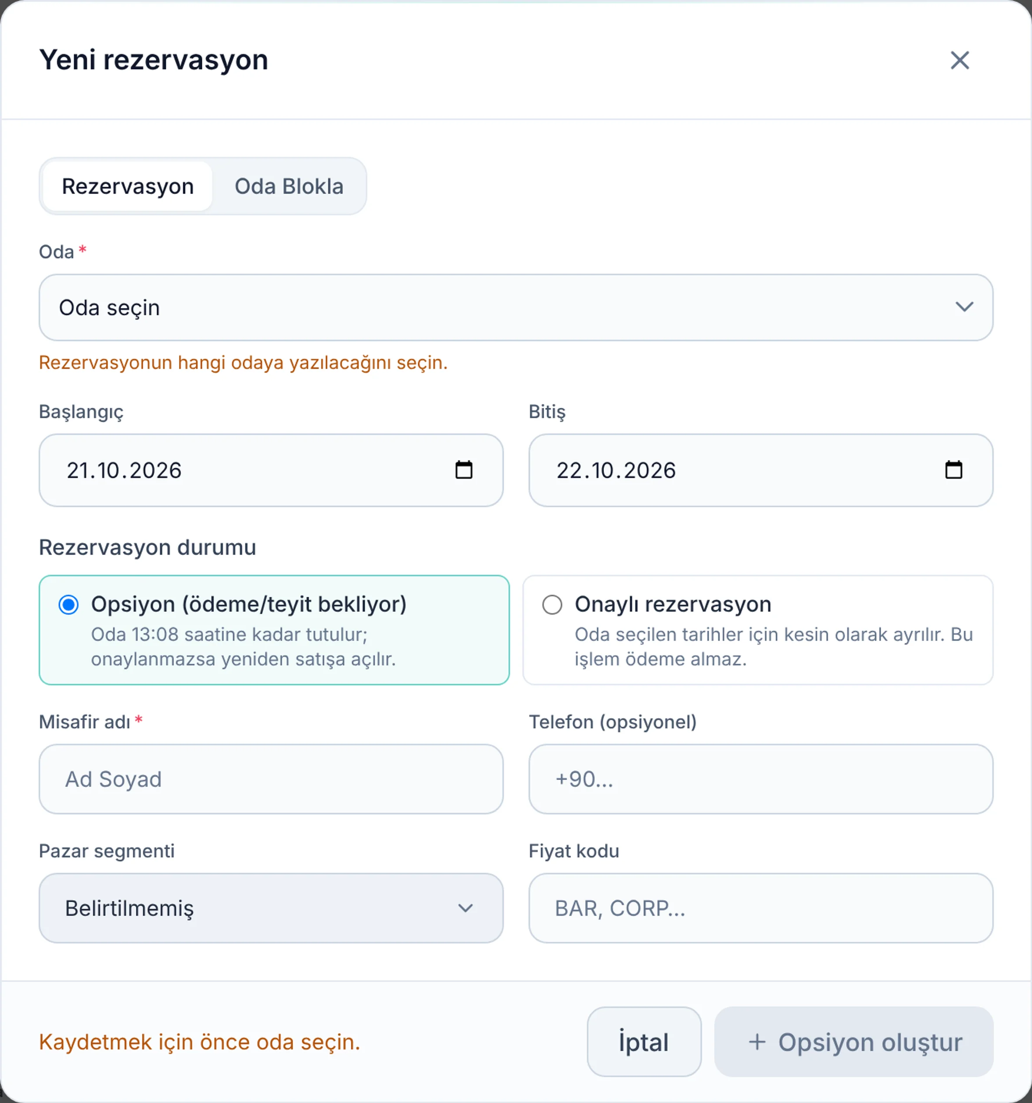Click the İptal button
1032x1103 pixels.
644,1042
